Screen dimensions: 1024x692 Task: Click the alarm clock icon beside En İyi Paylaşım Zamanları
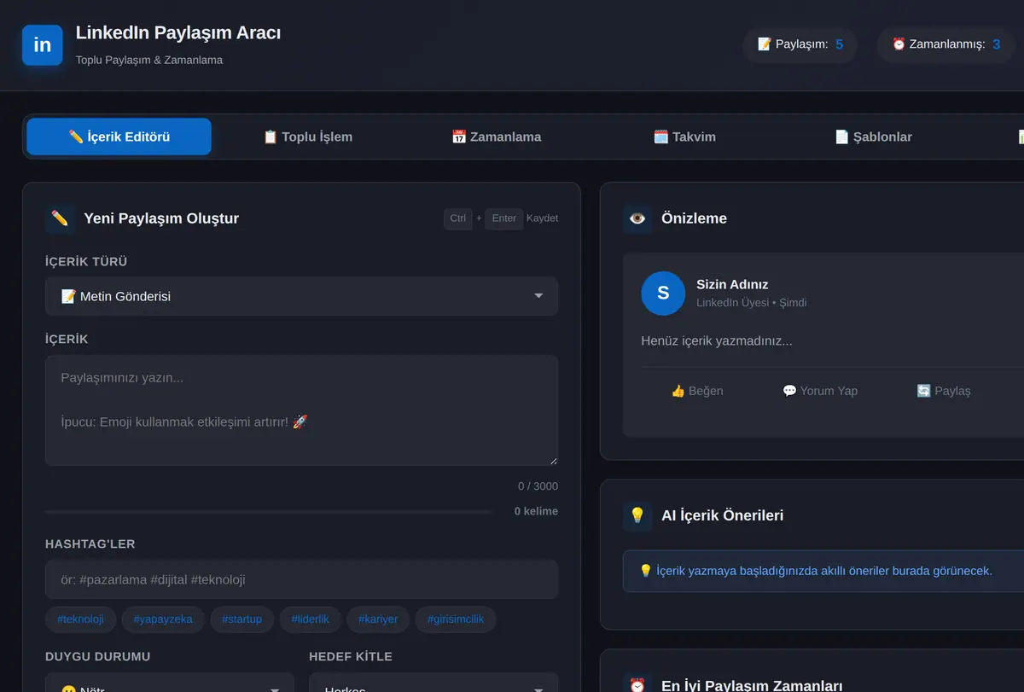(x=637, y=685)
